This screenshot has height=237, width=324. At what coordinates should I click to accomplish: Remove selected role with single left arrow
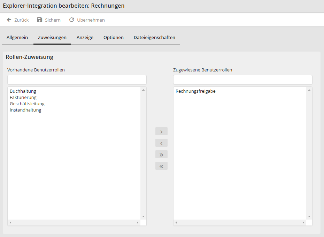(161, 143)
